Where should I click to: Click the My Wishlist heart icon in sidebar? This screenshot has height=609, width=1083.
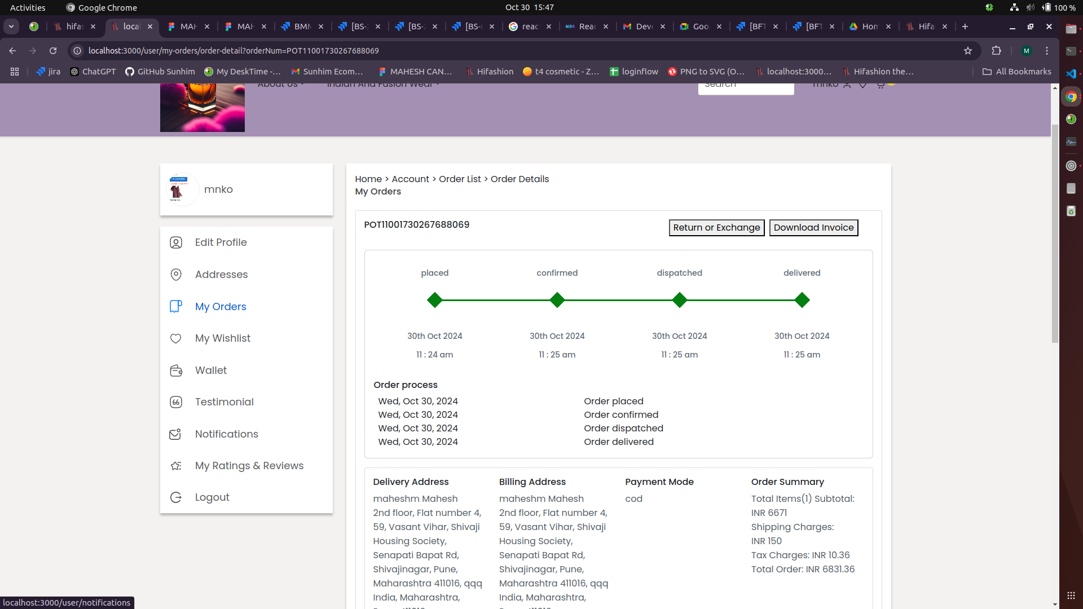pos(176,338)
